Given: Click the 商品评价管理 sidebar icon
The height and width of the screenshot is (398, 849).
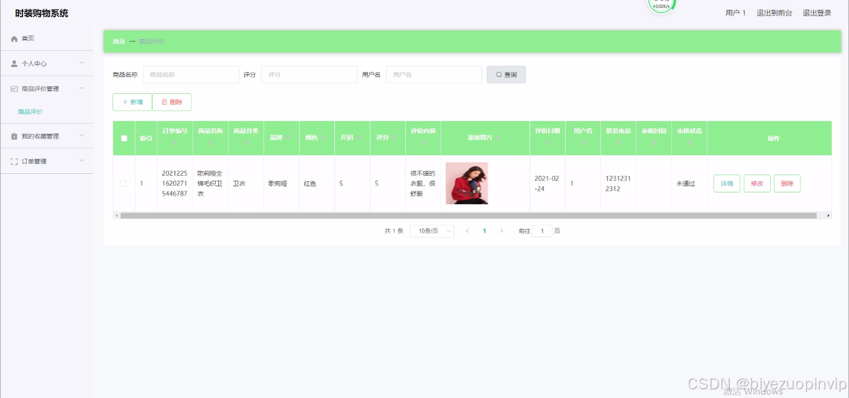Looking at the screenshot, I should (14, 89).
